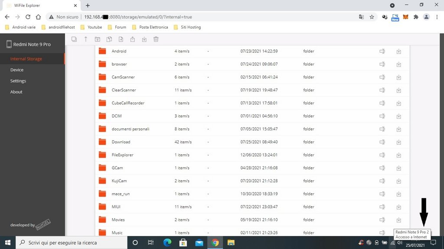Open the Windows Start menu

click(8, 243)
